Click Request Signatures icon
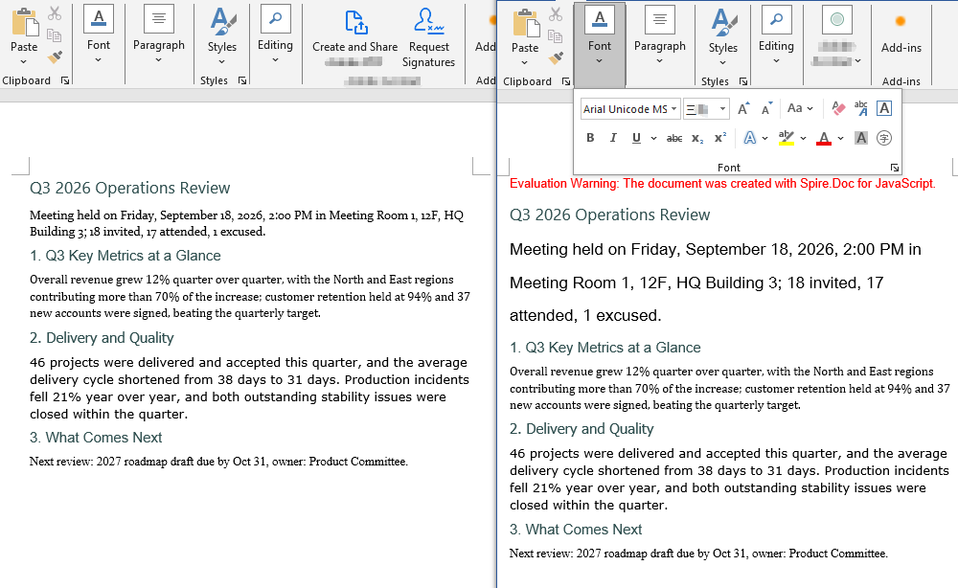The image size is (958, 588). tap(428, 21)
